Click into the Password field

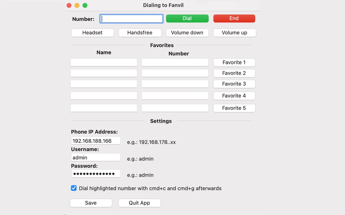point(96,173)
